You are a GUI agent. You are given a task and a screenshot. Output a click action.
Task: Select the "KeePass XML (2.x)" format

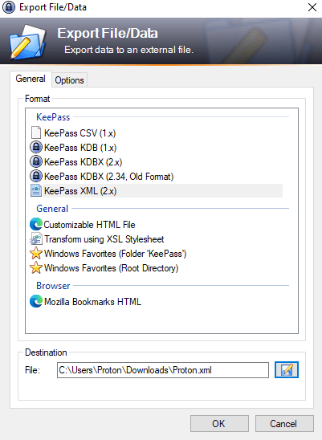tap(80, 191)
